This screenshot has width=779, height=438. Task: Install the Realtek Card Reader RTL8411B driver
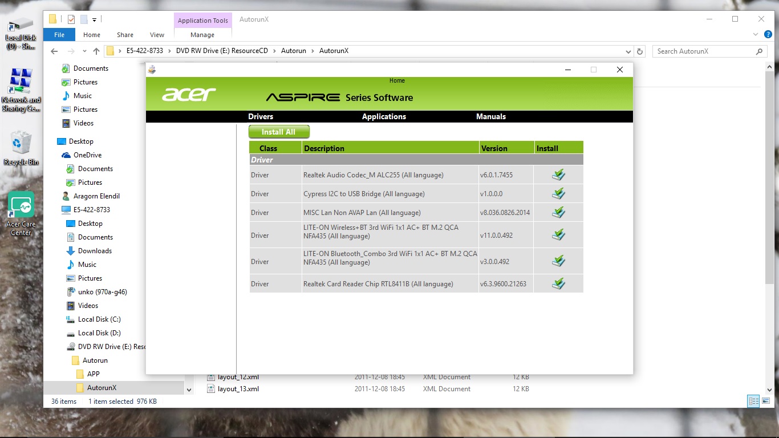pyautogui.click(x=558, y=283)
